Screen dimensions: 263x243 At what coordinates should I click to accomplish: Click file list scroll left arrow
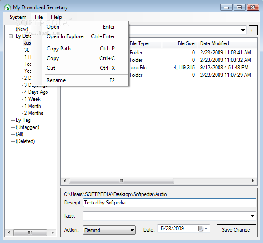click(65, 181)
